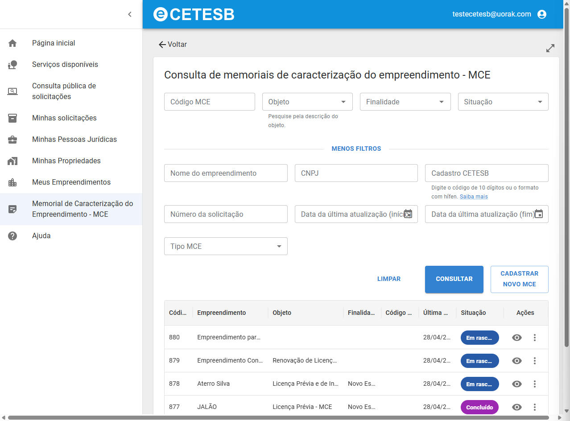Expand the Finalidade dropdown
Viewport: 570px width, 421px height.
(405, 102)
